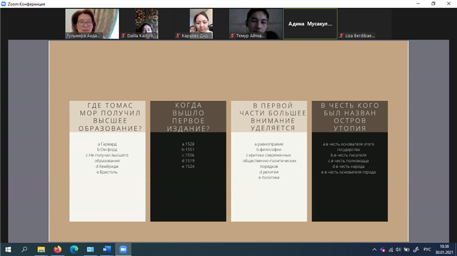457x256 pixels.
Task: Select Гульмира video thumbnail
Action: 92,23
